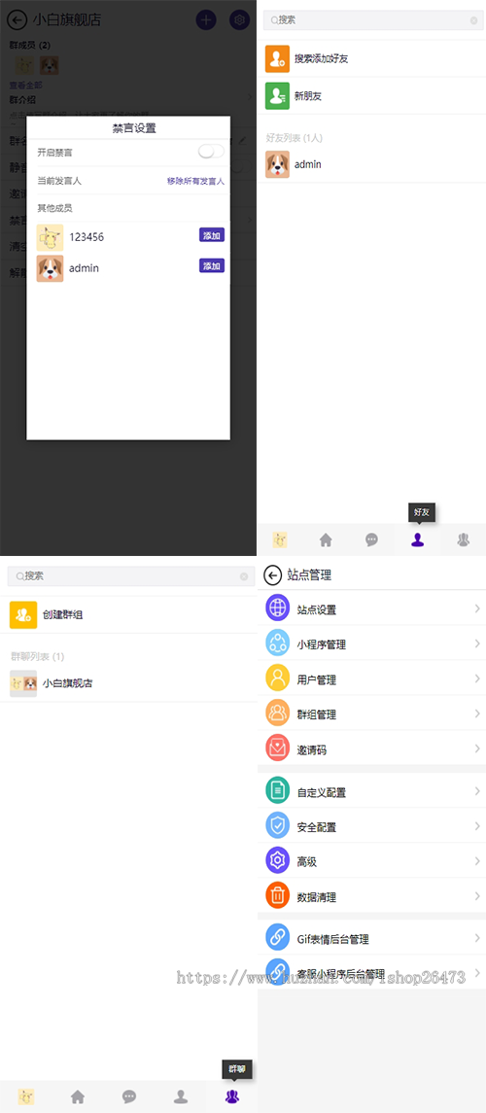The height and width of the screenshot is (1113, 486).
Task: Click 移除所有发言人 link
Action: (x=195, y=181)
